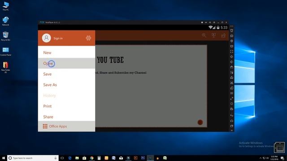Open the Windows Start menu
Viewport: 287px width, 161px height.
[4, 158]
